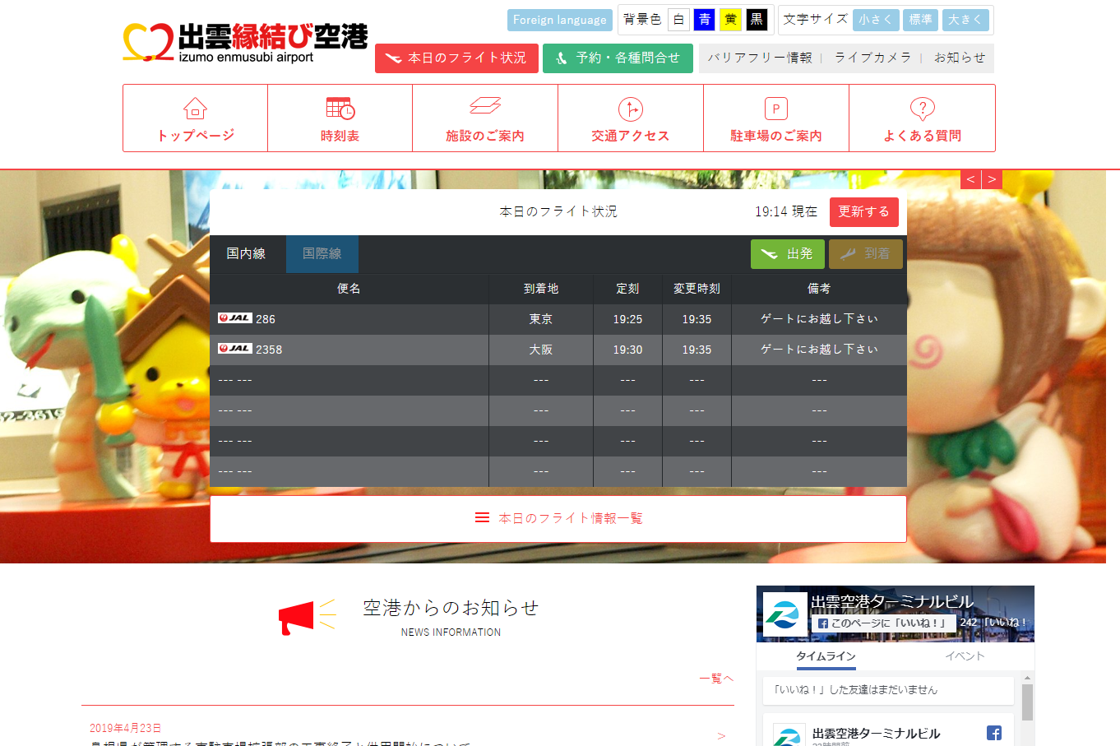Click the Izumo Enmusubi Airport logo
1120x746 pixels.
[x=246, y=43]
